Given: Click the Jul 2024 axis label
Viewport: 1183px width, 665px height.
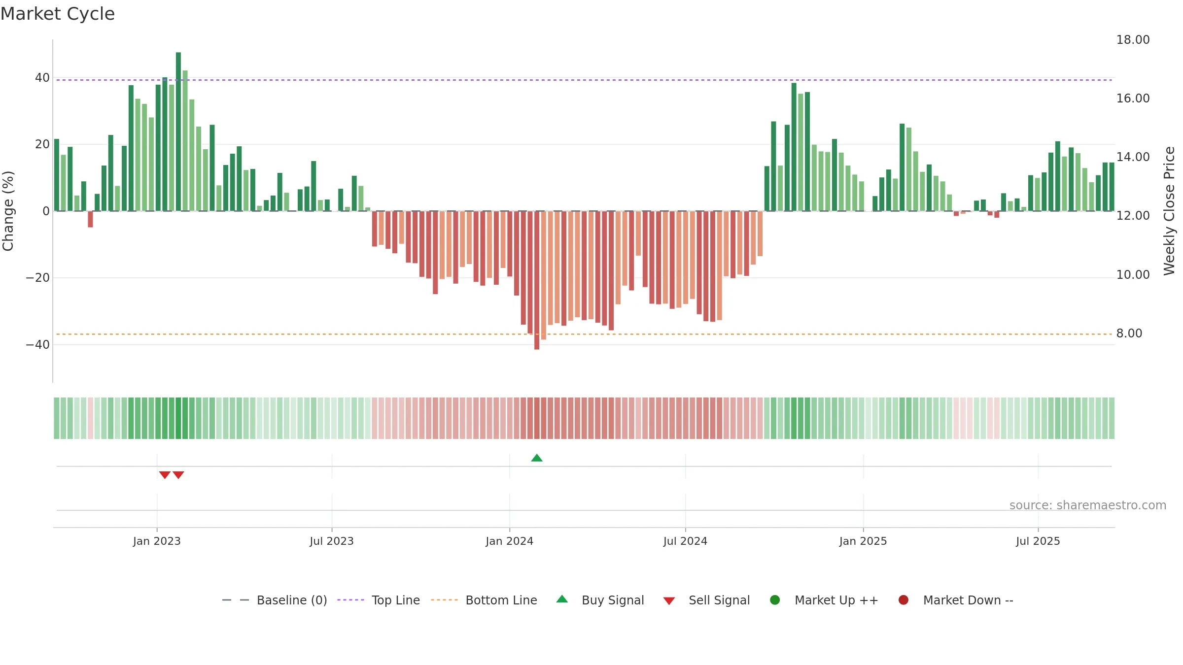Looking at the screenshot, I should [685, 541].
